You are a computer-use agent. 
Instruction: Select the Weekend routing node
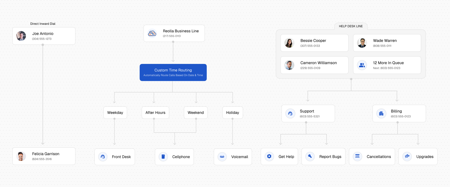pyautogui.click(x=195, y=113)
